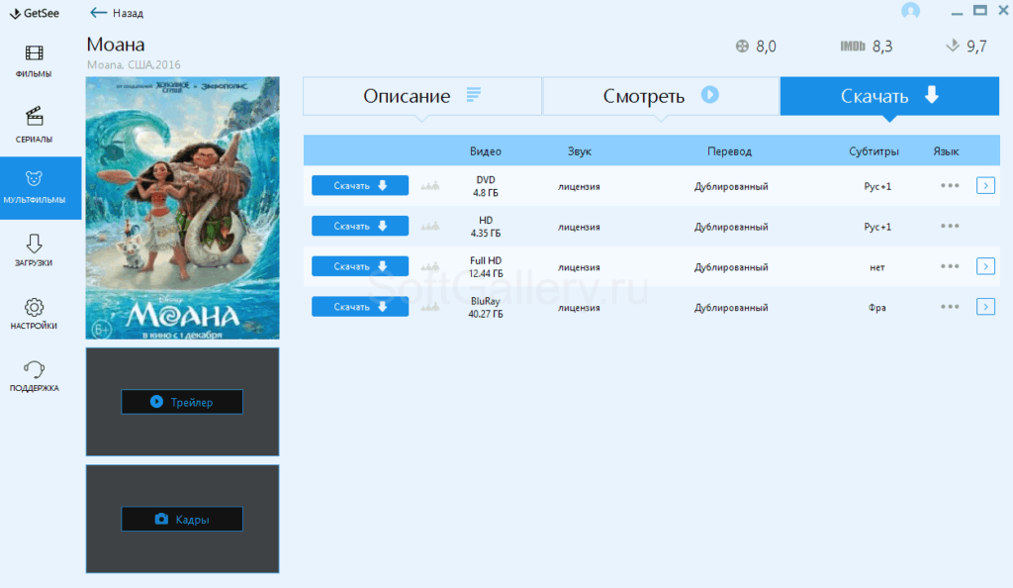
Task: Click the GetSee logo
Action: point(35,13)
